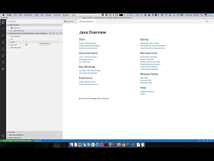Click Refresh Explorer icon
This screenshot has width=214, height=161.
click(57, 34)
